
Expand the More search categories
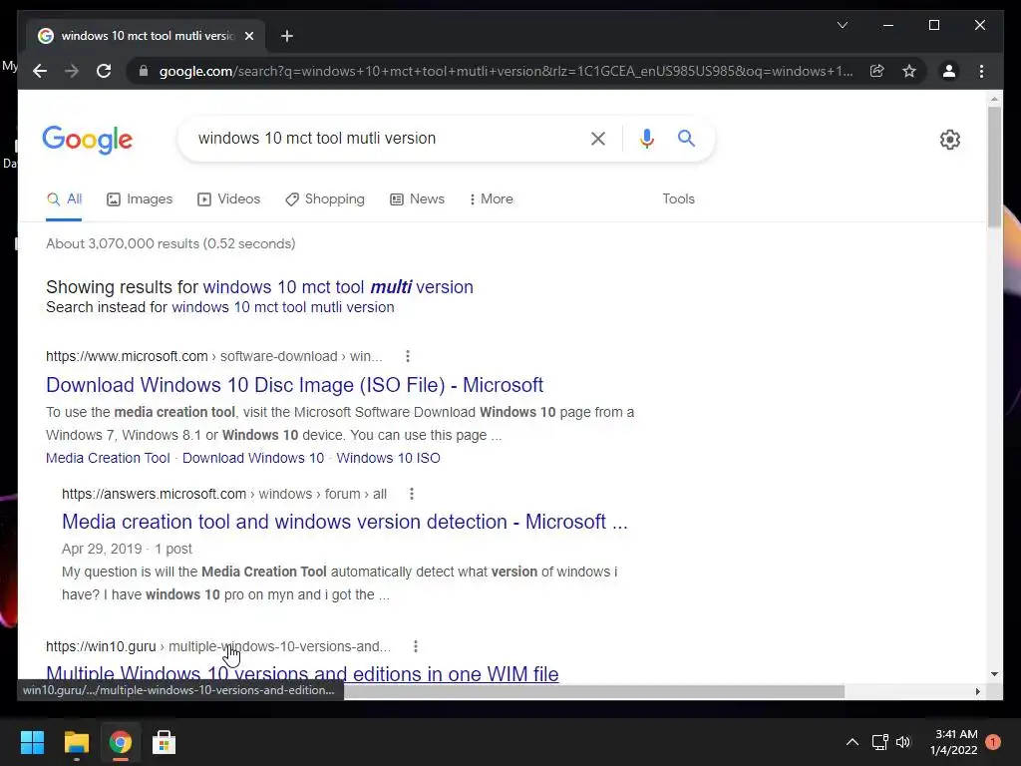point(491,199)
